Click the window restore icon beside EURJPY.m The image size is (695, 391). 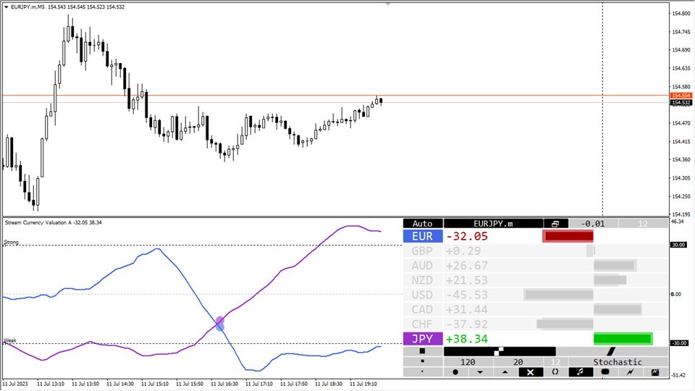(555, 224)
